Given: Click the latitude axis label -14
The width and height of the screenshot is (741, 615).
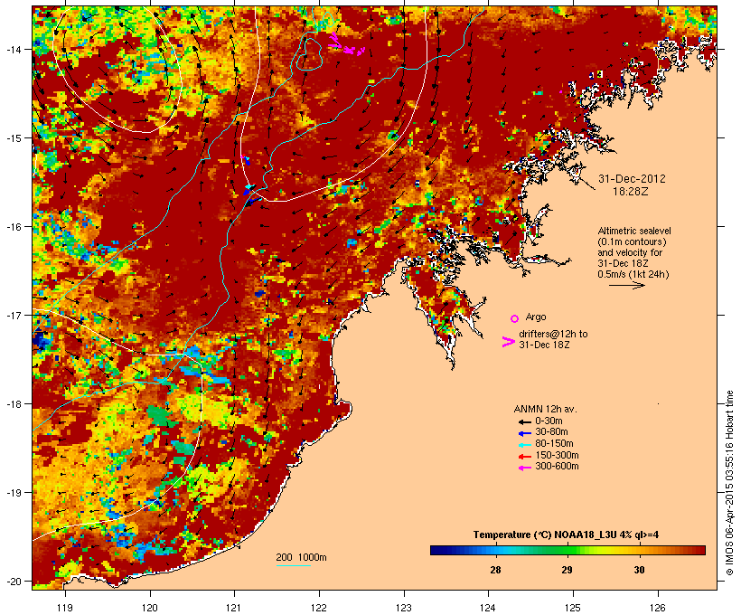Looking at the screenshot, I should (14, 49).
